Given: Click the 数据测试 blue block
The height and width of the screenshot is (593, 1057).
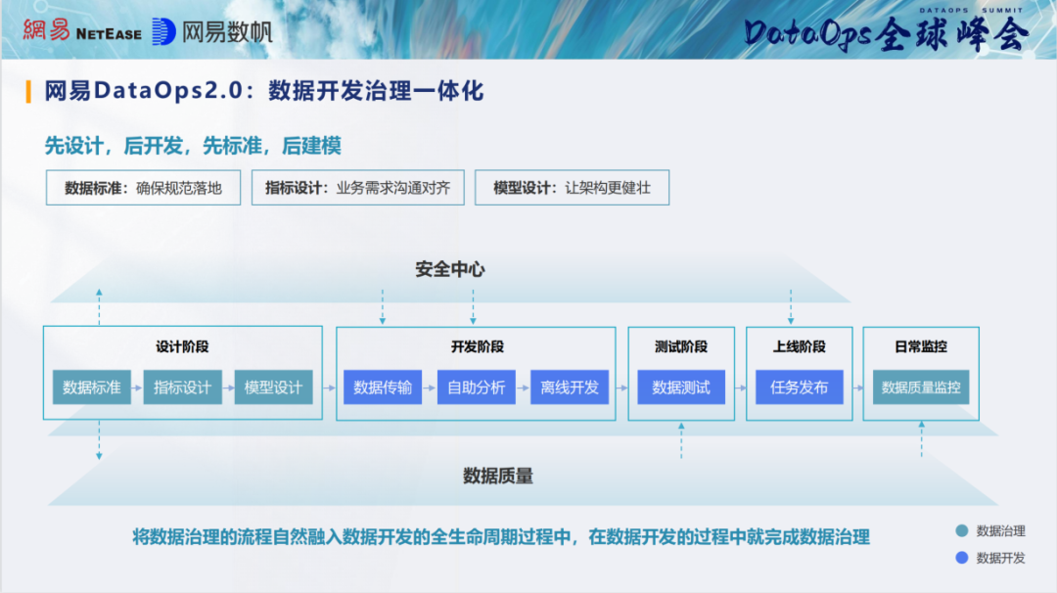Looking at the screenshot, I should 681,387.
